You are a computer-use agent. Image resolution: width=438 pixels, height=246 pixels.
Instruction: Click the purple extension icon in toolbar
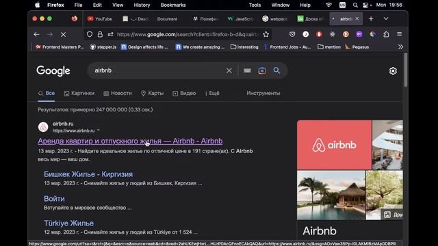pyautogui.click(x=359, y=34)
